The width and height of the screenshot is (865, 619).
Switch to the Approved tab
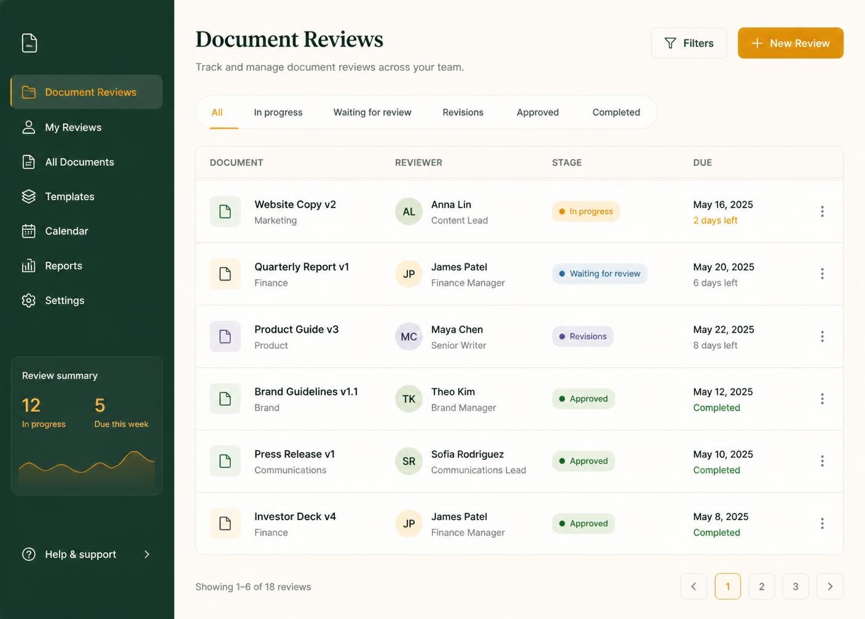[538, 112]
